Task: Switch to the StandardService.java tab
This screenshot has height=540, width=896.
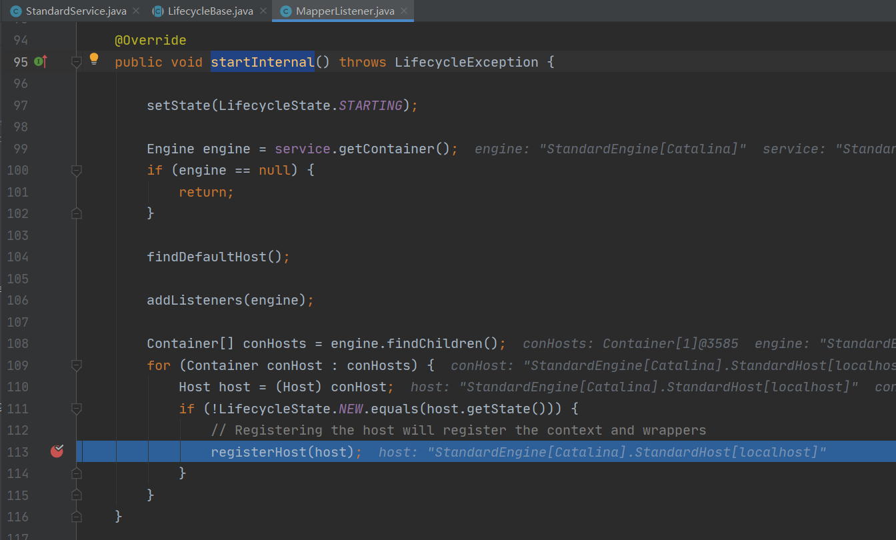Action: (75, 11)
